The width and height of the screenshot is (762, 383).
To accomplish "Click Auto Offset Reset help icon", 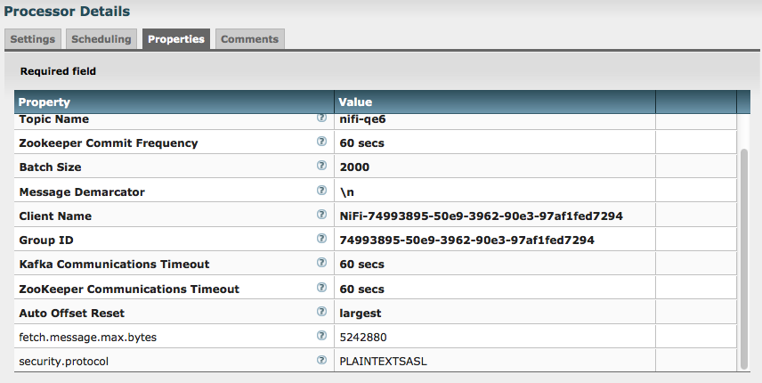I will [x=321, y=312].
